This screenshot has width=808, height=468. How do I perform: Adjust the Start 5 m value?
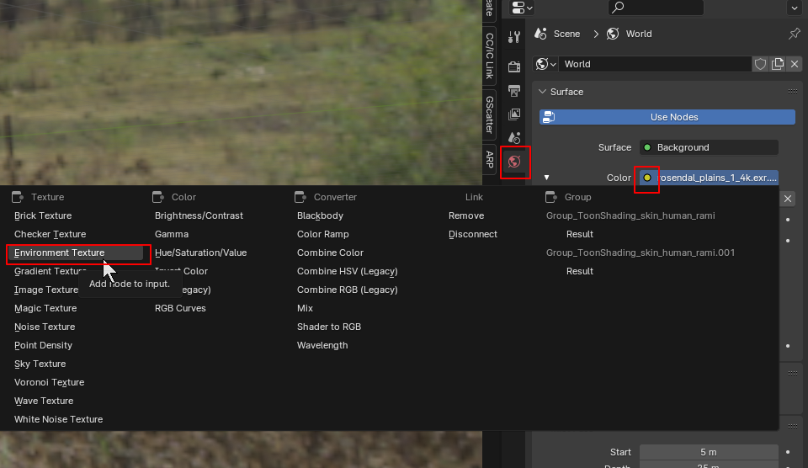tap(709, 452)
